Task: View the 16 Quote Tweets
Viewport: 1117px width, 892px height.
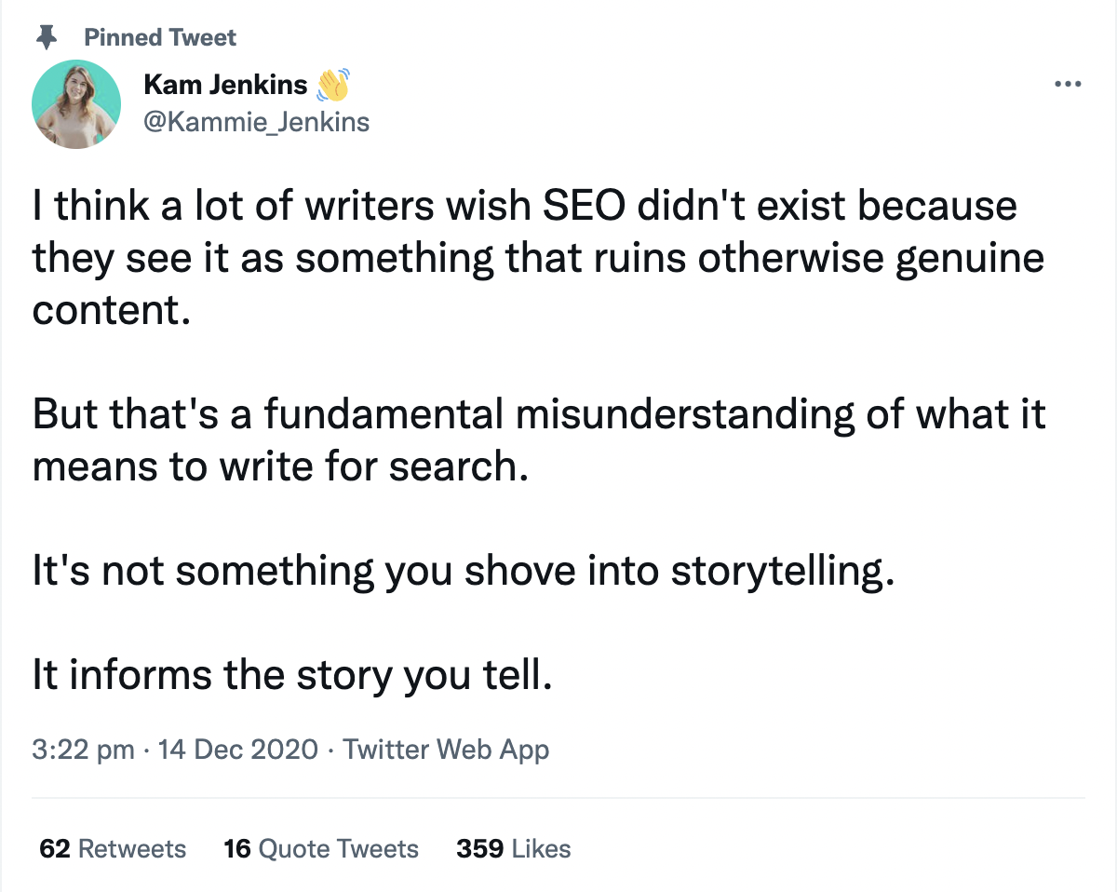Action: tap(320, 848)
